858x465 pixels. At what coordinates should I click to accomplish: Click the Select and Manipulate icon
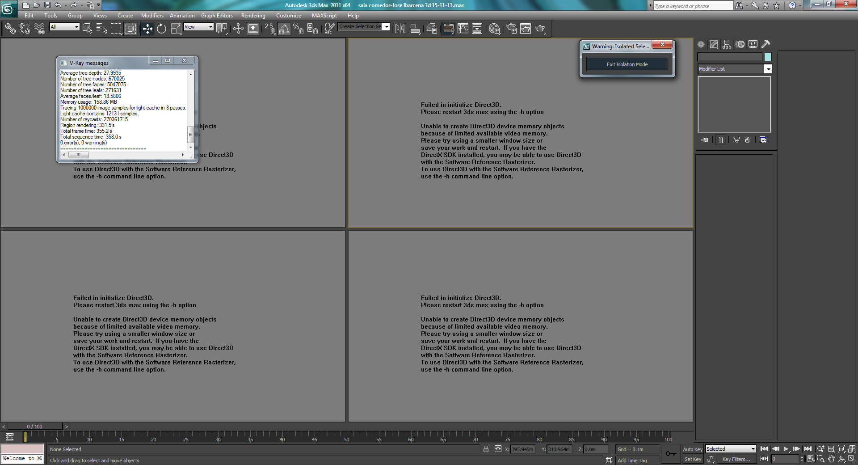pos(238,29)
